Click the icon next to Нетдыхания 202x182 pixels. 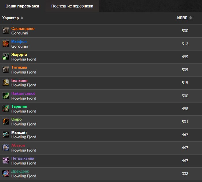coord(6,160)
